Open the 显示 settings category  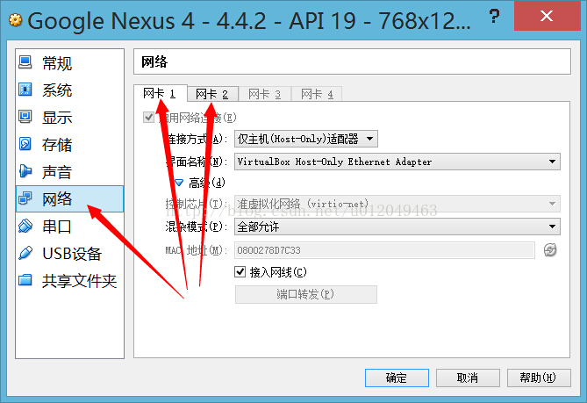coord(69,118)
